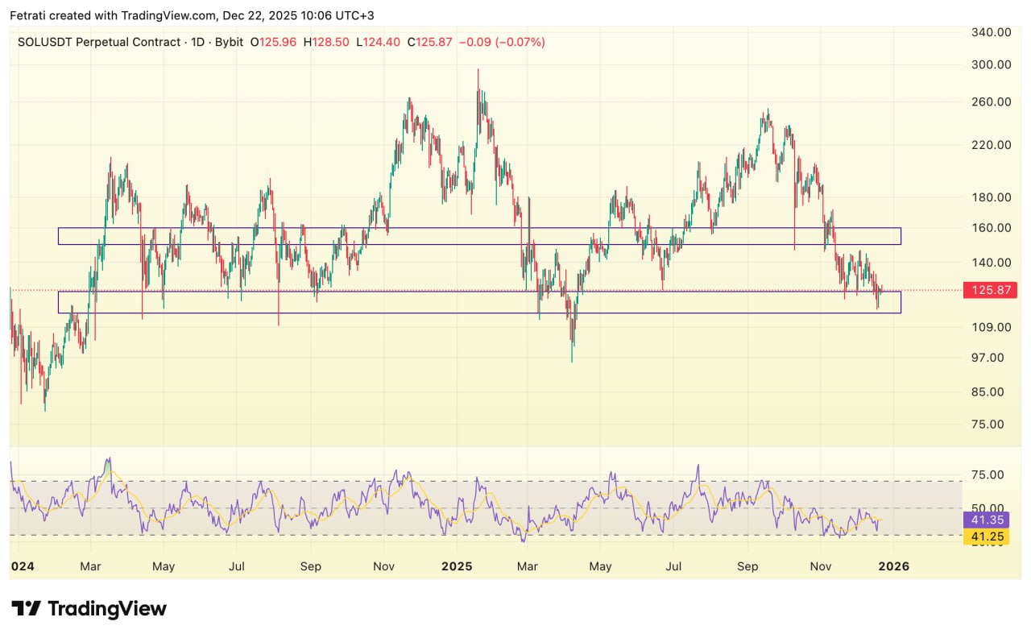Click the −0.09 (−0.07%) change value

click(502, 42)
